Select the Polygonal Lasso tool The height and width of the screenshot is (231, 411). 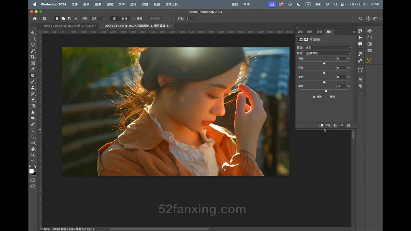click(x=33, y=45)
